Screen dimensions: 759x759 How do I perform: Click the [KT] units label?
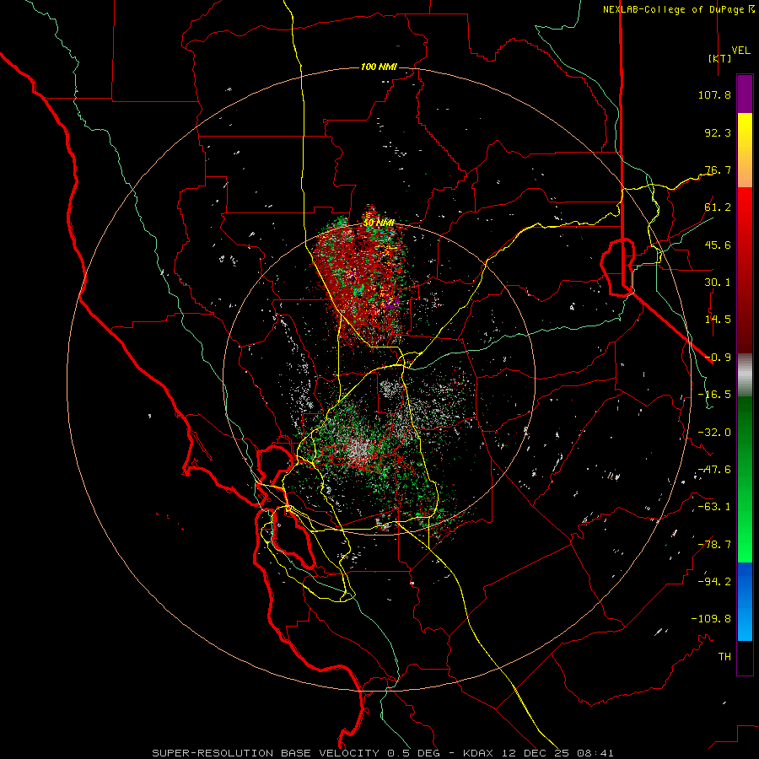(x=720, y=58)
